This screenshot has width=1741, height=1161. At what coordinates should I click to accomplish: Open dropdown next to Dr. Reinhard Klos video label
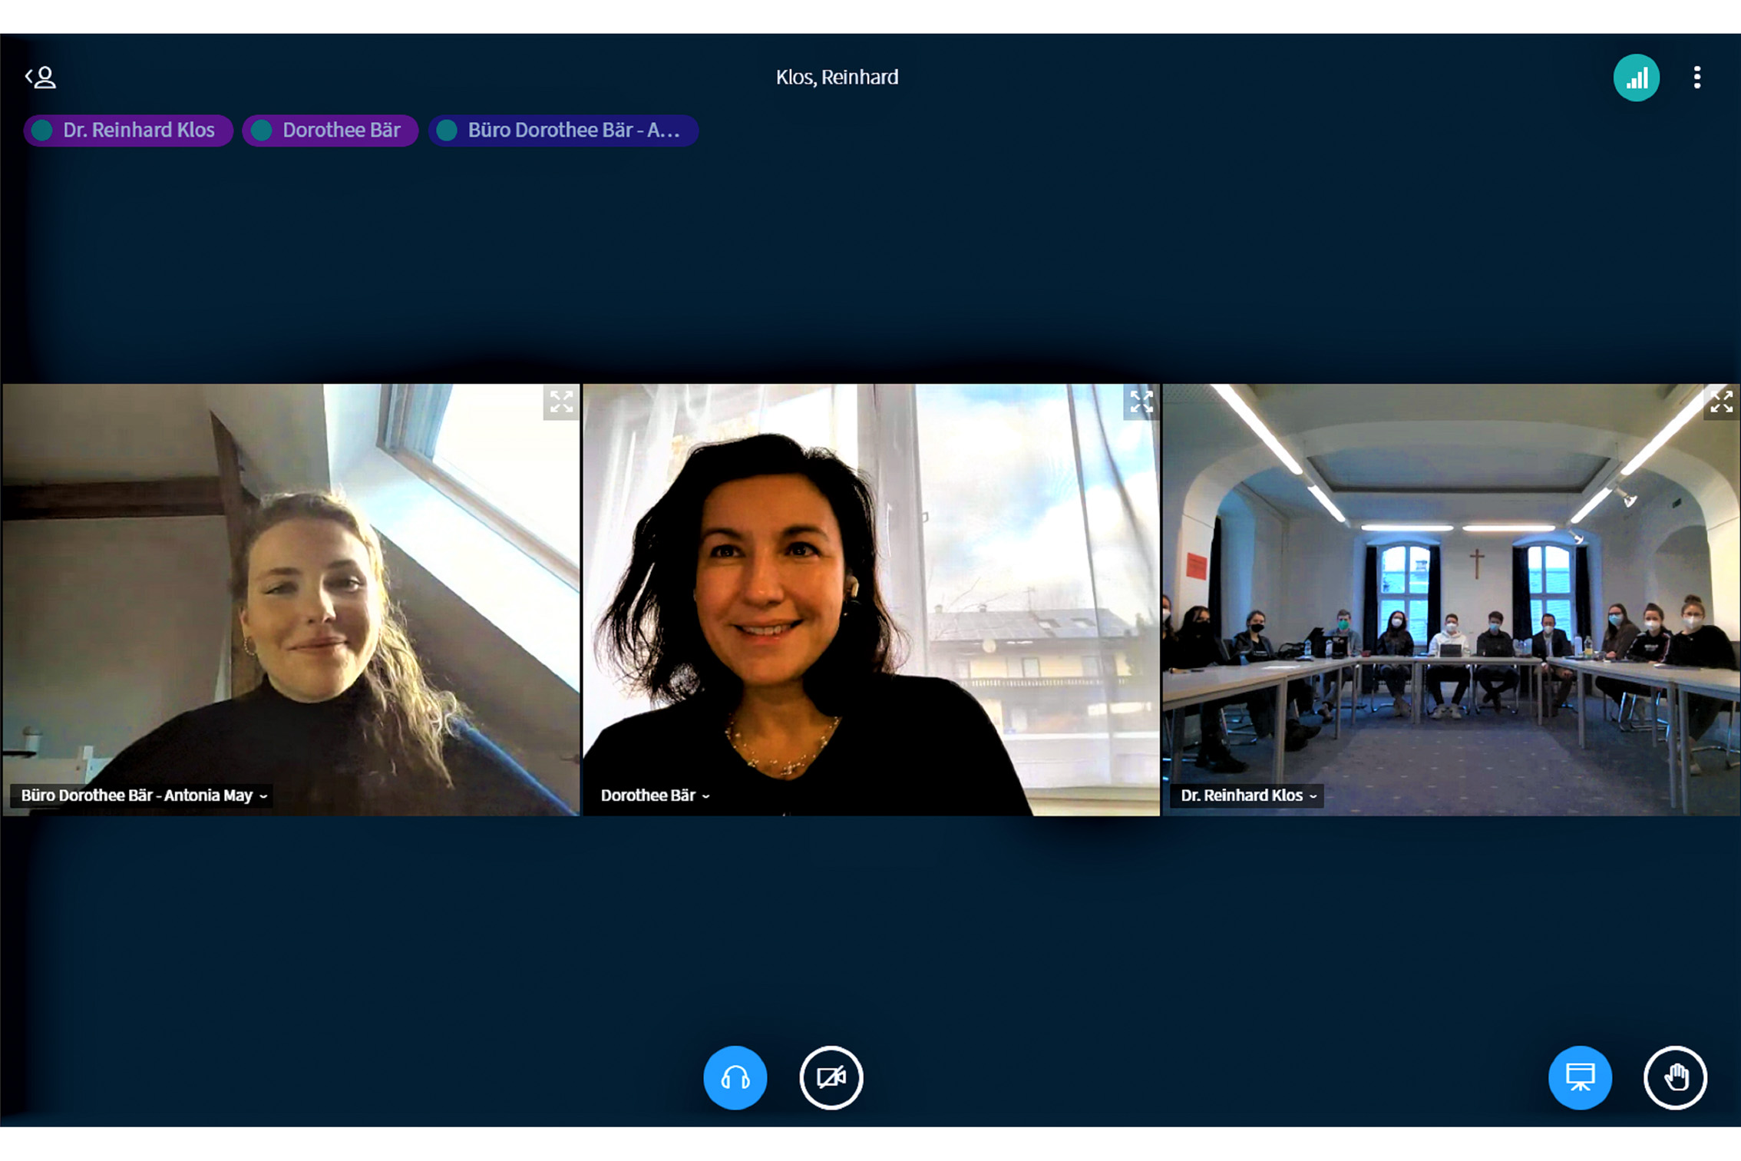(1313, 796)
